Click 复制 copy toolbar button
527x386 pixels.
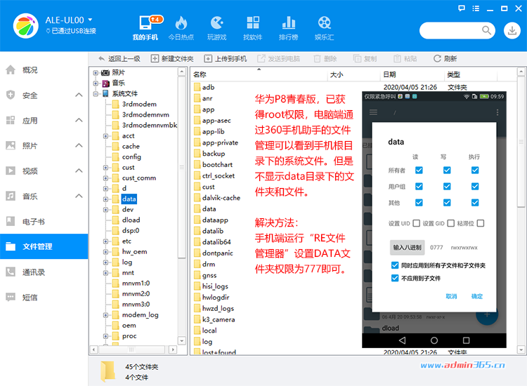[365, 59]
